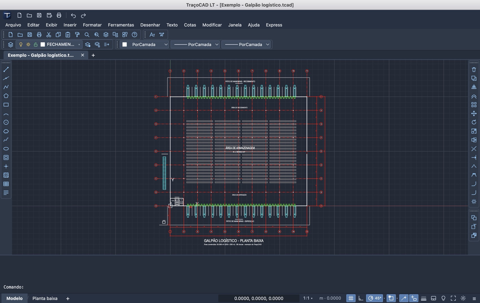Cut selection with the scissors icon

click(x=49, y=35)
